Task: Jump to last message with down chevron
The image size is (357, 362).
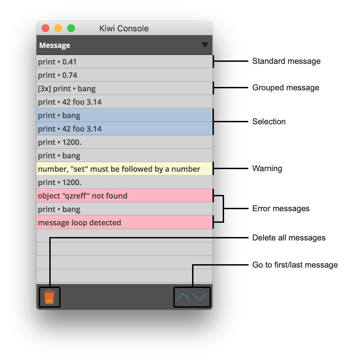Action: (200, 297)
